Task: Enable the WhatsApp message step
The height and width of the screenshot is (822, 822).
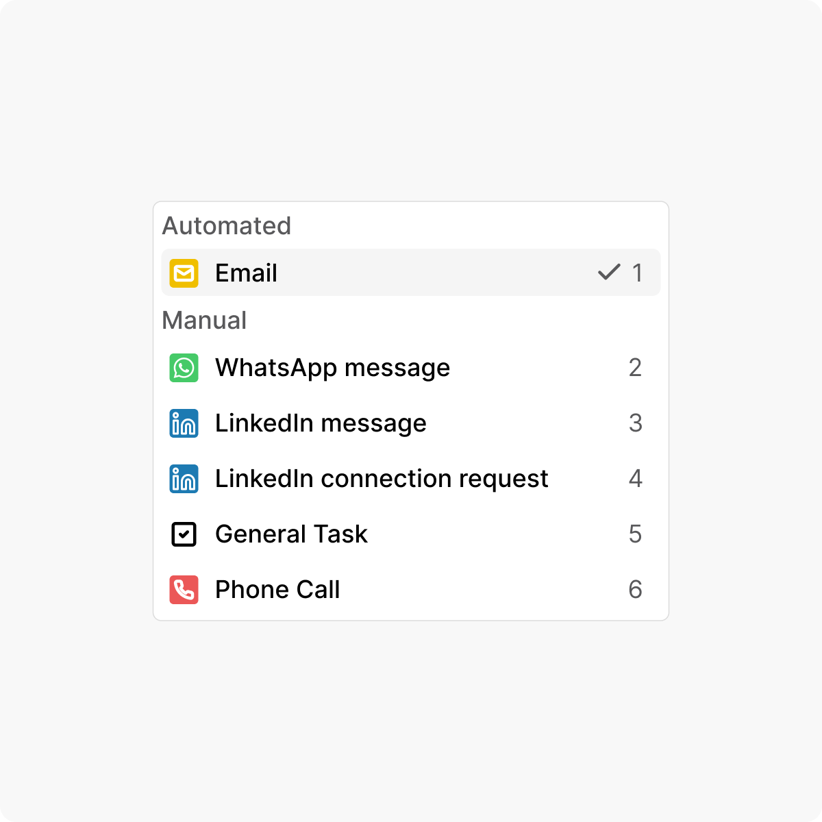Action: (410, 368)
